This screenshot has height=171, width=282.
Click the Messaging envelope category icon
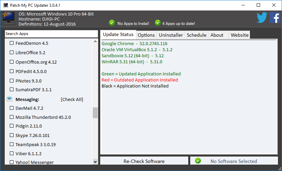coord(9,99)
